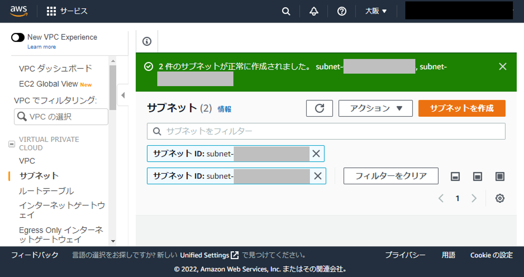The image size is (524, 277).
Task: Click the AWS logo home icon
Action: click(x=19, y=11)
